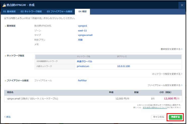Click the 項目名 column header

coord(10,92)
